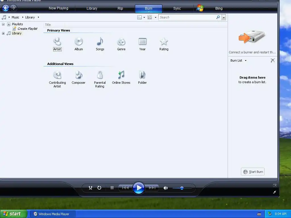Open the layout options dropdown arrow
This screenshot has width=291, height=218.
[x=144, y=17]
